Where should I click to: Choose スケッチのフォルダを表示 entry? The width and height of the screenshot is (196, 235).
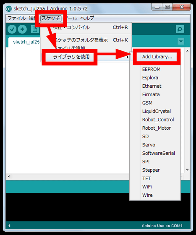tap(86, 40)
